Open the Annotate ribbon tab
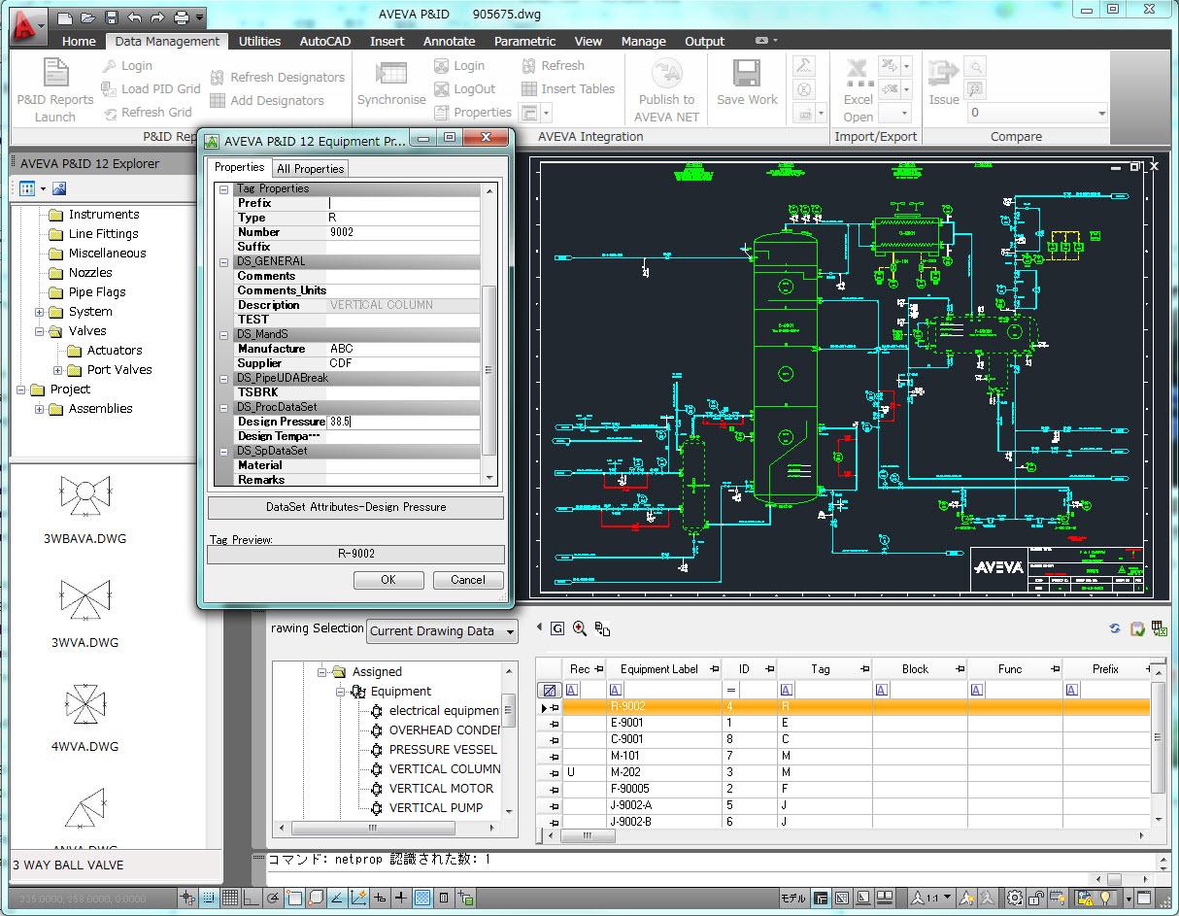This screenshot has width=1179, height=916. [449, 41]
